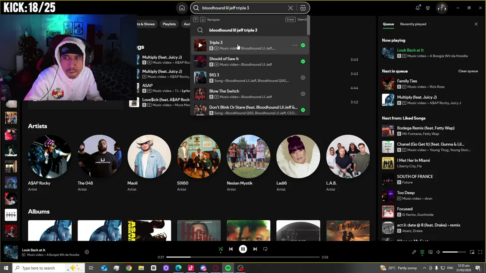Switch to the Recently played tab
Viewport: 486px width, 273px height.
click(x=413, y=24)
